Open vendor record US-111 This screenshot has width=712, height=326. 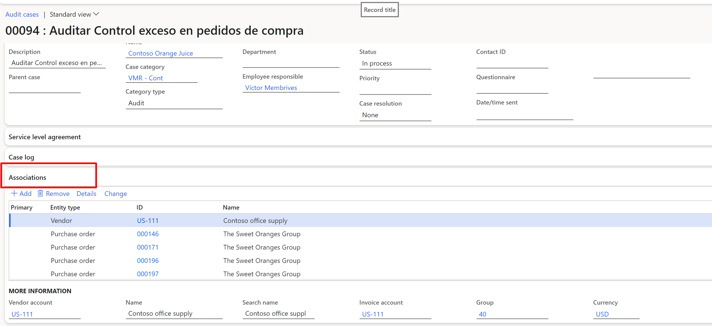tap(146, 221)
